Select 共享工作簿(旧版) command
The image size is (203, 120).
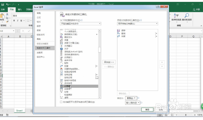point(79,43)
